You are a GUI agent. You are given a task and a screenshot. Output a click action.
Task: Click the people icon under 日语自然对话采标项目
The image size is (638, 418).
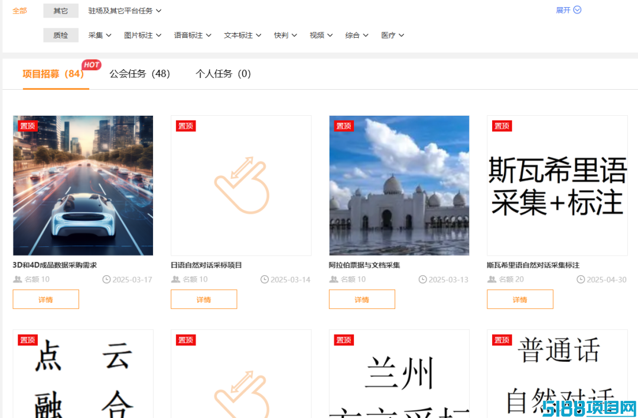(175, 279)
